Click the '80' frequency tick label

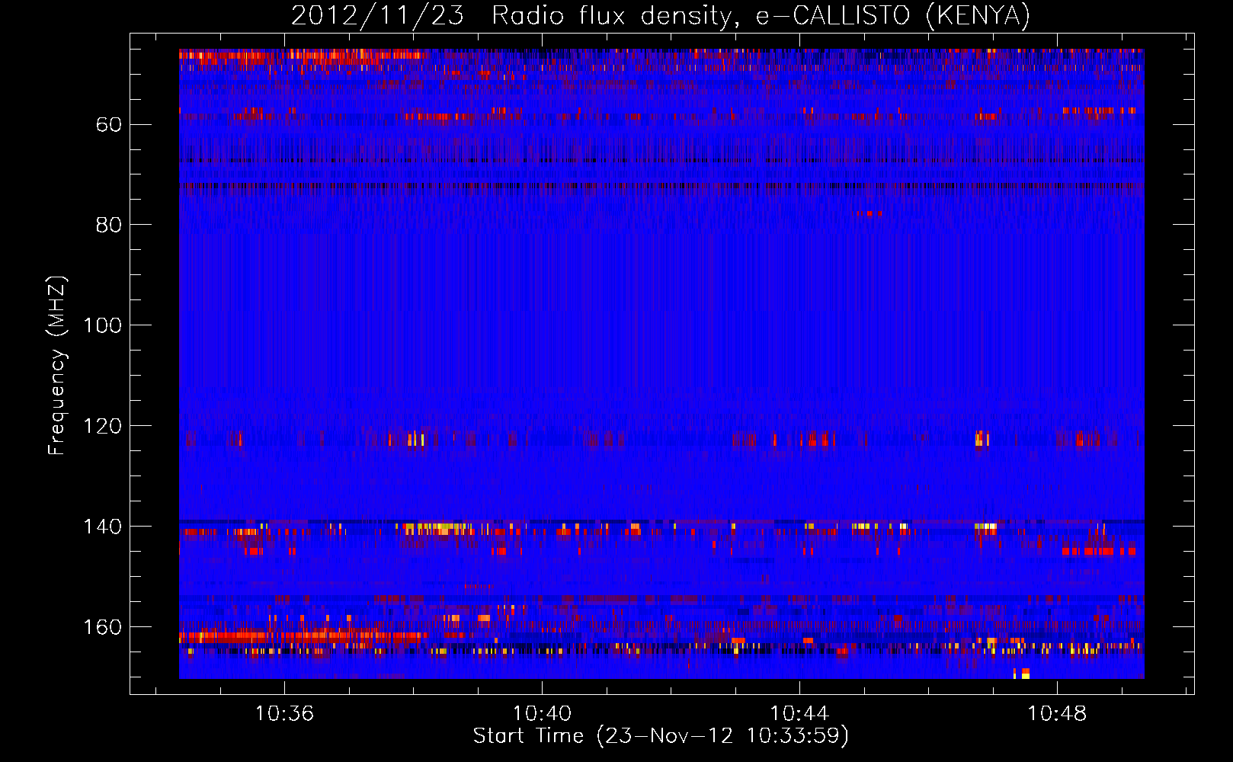click(109, 225)
